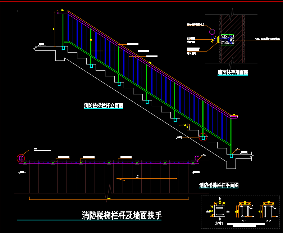This screenshot has height=233, width=283.
Task: Select the 2-2 section caption
Action: pos(268,221)
